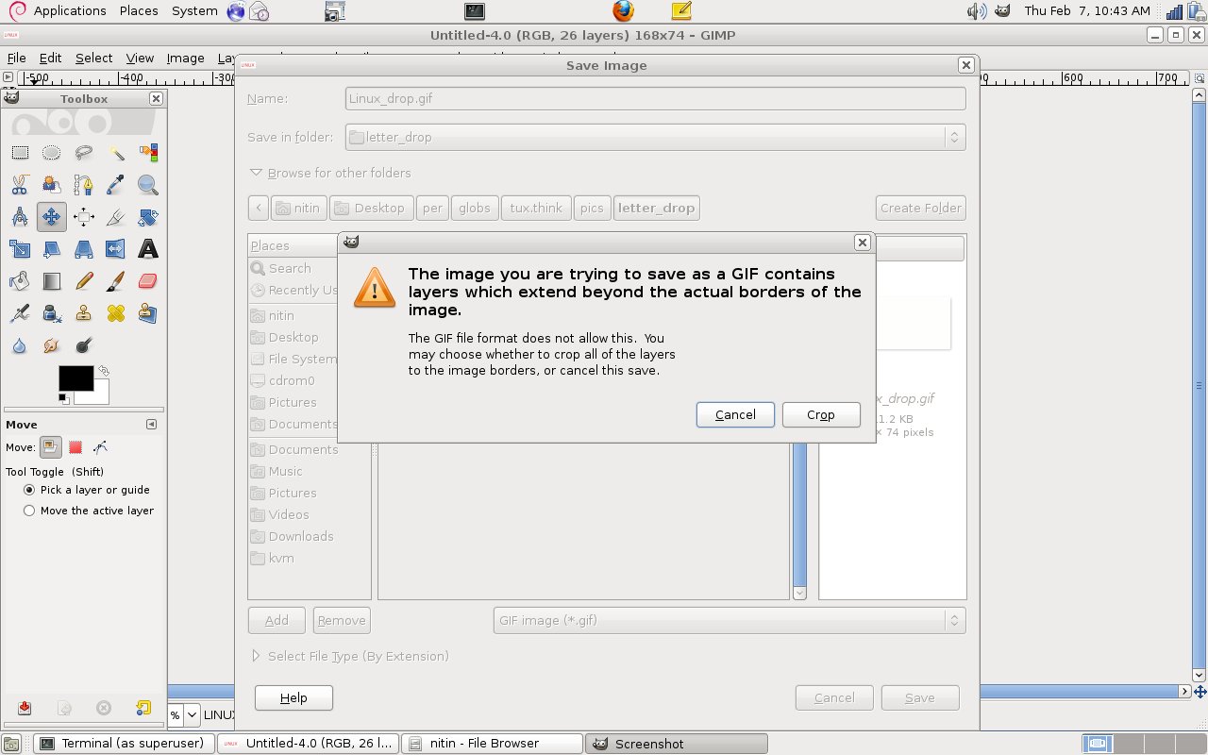Select the Scissors Select tool
The image size is (1208, 755).
point(20,185)
